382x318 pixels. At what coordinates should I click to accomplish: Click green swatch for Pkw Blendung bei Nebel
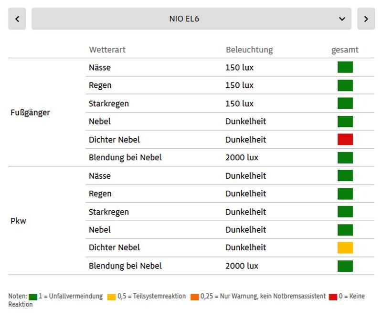point(345,266)
